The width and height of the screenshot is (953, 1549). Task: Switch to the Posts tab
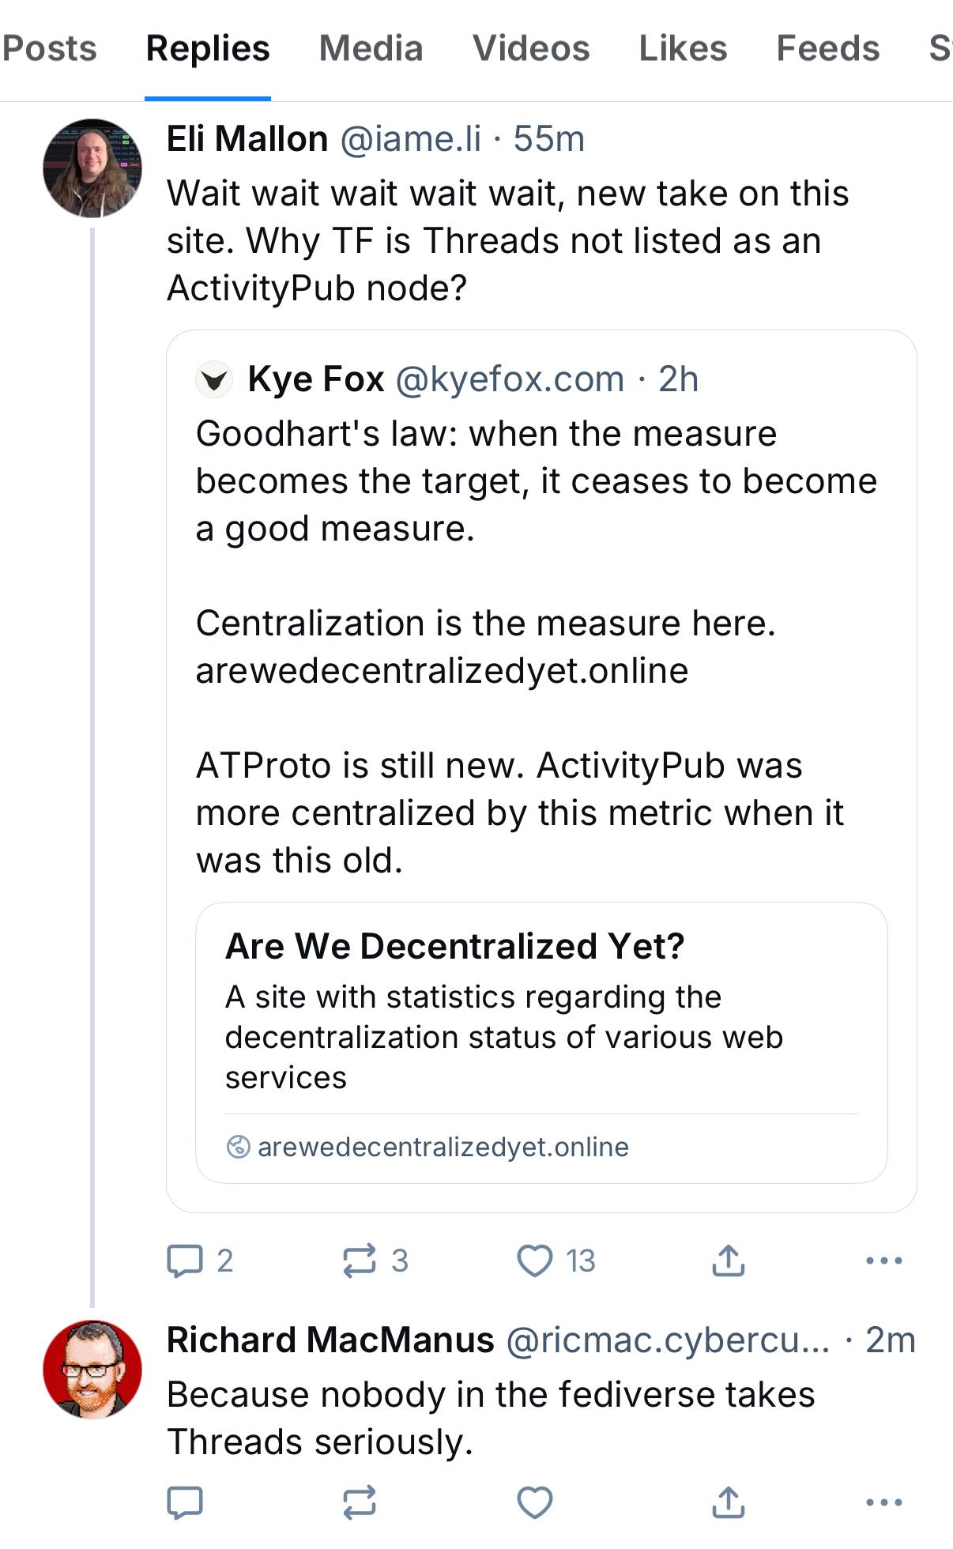[49, 49]
